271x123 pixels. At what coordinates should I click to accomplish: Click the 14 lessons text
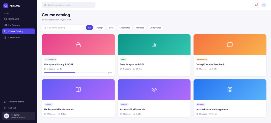[x=51, y=114]
